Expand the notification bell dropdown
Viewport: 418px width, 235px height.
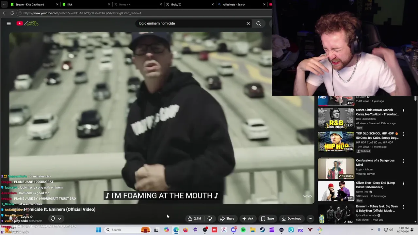click(56, 219)
